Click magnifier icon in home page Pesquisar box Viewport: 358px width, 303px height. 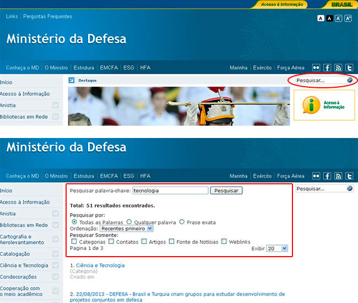click(350, 80)
